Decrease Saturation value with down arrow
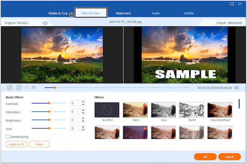 [x=83, y=113]
